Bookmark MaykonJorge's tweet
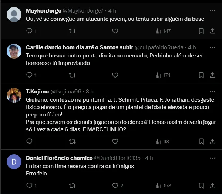 click(x=201, y=31)
